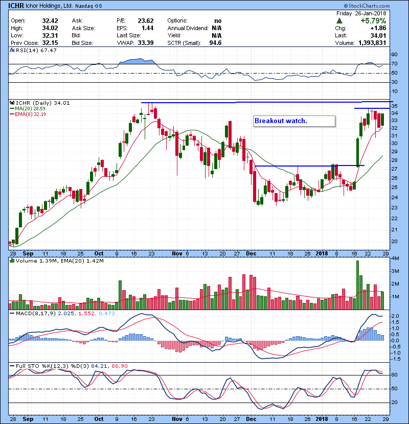The height and width of the screenshot is (424, 409).
Task: Click the '2018' label on price chart axis
Action: pos(322,253)
